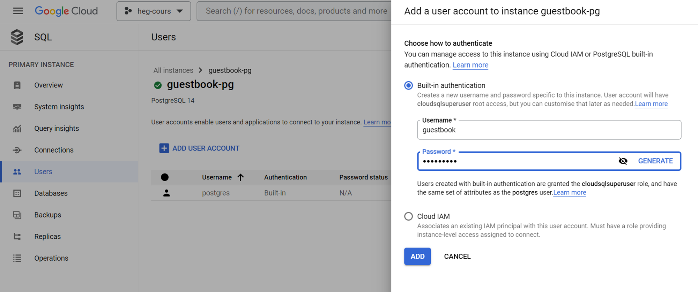The height and width of the screenshot is (292, 698).
Task: Click the blue ADD button
Action: (417, 256)
